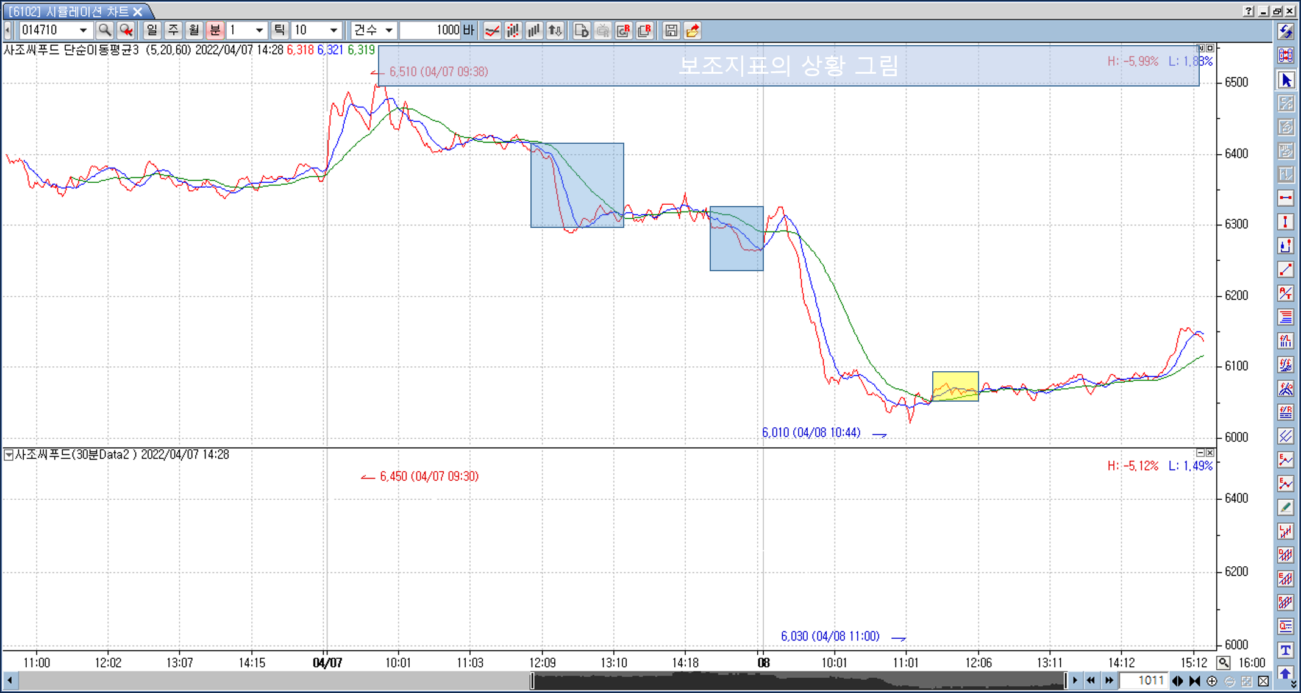The height and width of the screenshot is (693, 1301).
Task: Toggle minute period button 분
Action: tap(215, 30)
